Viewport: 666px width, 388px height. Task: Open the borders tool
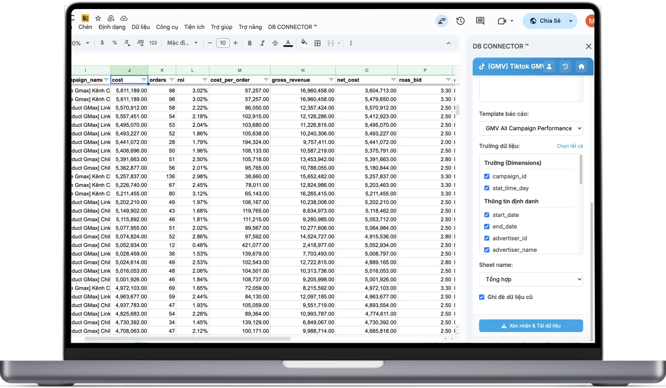point(317,43)
